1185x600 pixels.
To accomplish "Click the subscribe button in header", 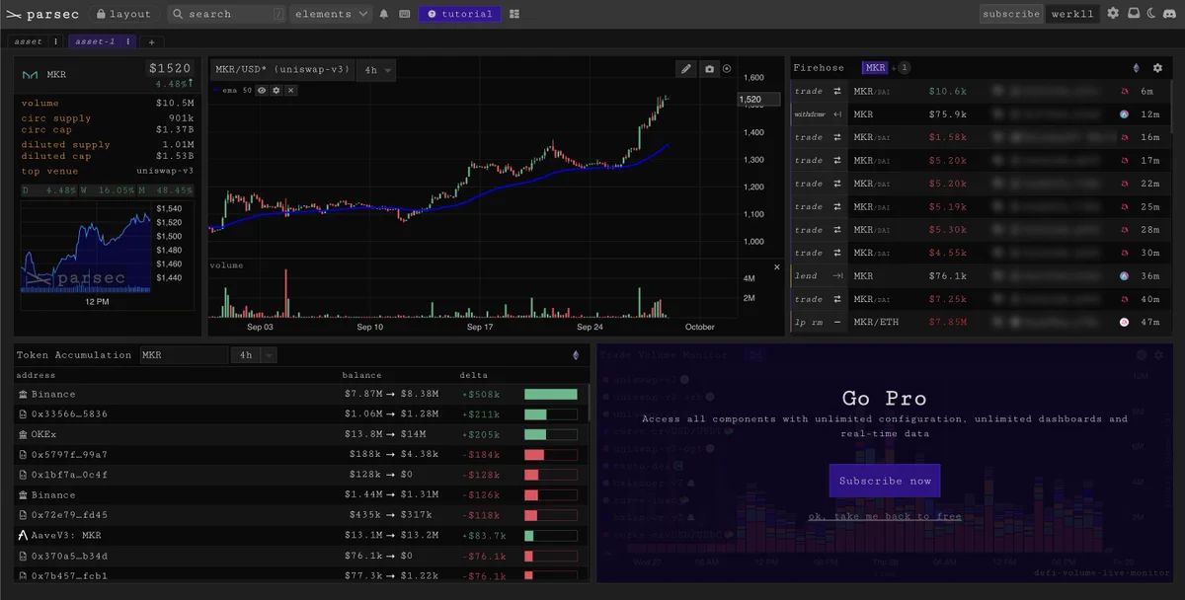I will [1011, 14].
